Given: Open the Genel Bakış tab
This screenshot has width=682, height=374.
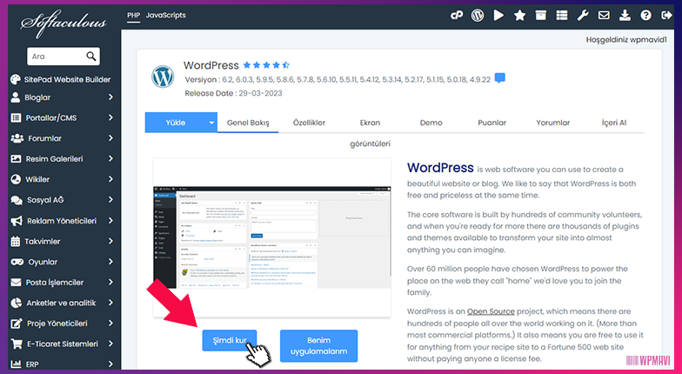Looking at the screenshot, I should tap(248, 123).
